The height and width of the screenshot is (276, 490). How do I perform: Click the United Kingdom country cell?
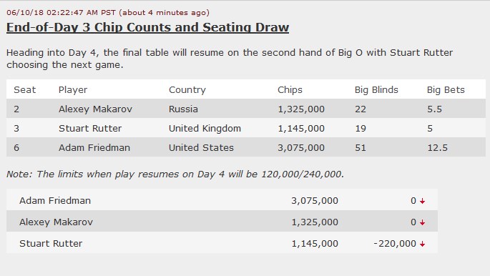[x=205, y=128]
